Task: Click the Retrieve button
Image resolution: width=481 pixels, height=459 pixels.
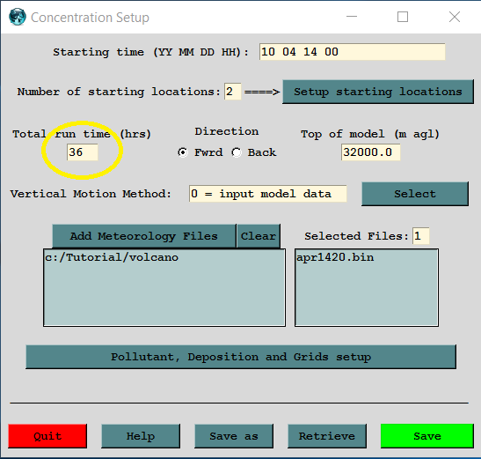Action: (327, 436)
